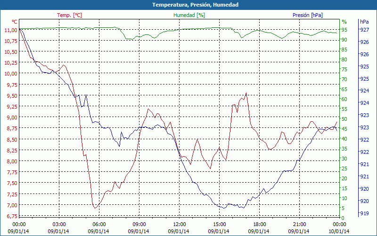Select the green 'Humedad [%]' legend label
377x236 pixels.
click(x=189, y=15)
